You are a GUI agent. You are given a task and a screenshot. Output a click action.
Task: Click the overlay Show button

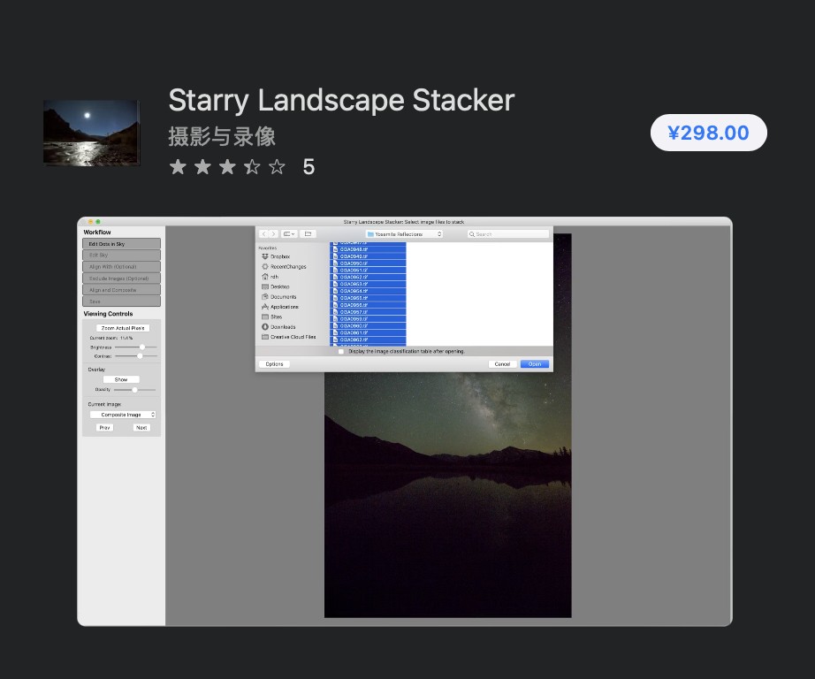(x=121, y=379)
